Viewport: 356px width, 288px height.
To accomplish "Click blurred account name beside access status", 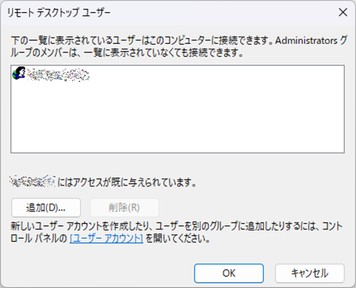I will [x=33, y=181].
